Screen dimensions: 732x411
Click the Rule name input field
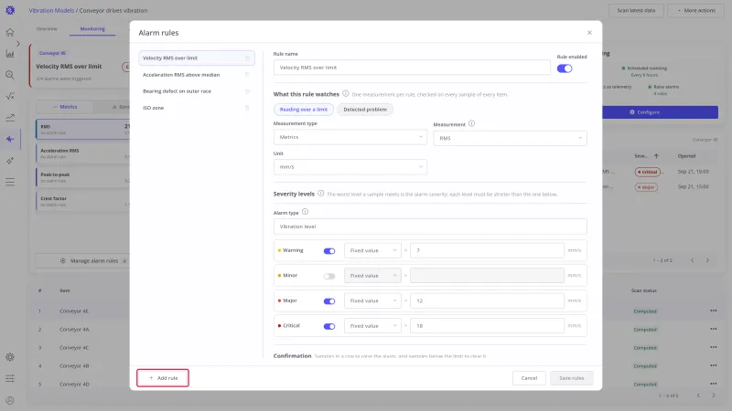[412, 68]
